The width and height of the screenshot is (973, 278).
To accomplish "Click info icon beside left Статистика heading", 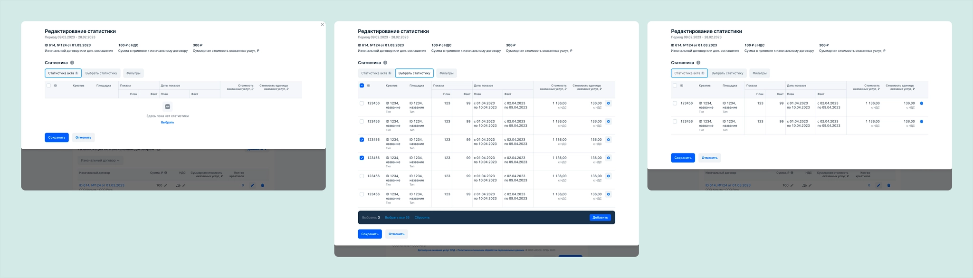I will pyautogui.click(x=72, y=63).
